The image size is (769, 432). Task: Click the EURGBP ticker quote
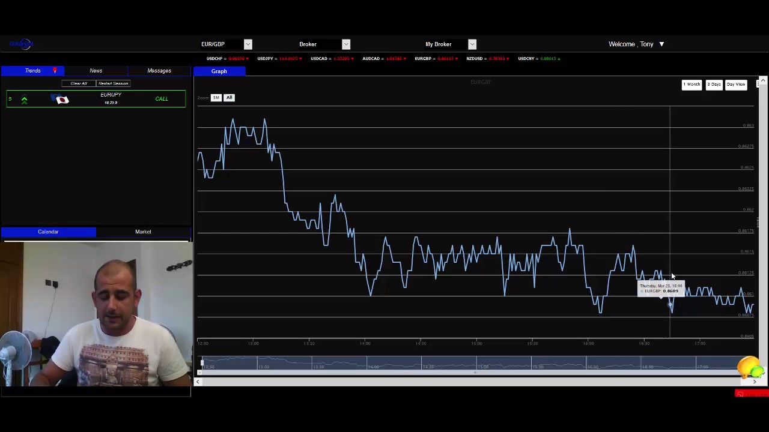click(x=437, y=59)
